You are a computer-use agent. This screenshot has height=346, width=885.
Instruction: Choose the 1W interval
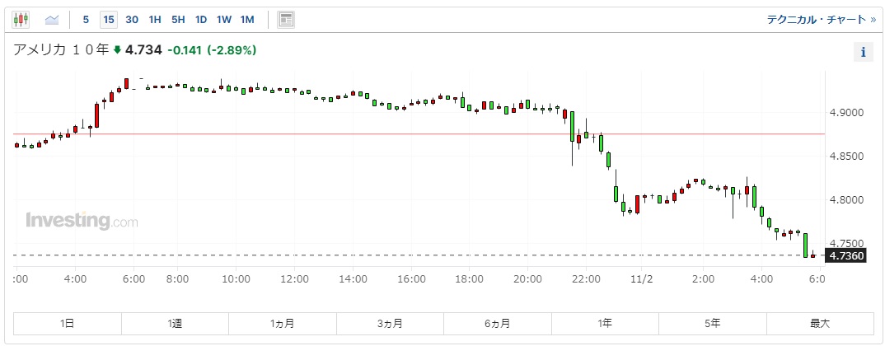click(x=224, y=20)
